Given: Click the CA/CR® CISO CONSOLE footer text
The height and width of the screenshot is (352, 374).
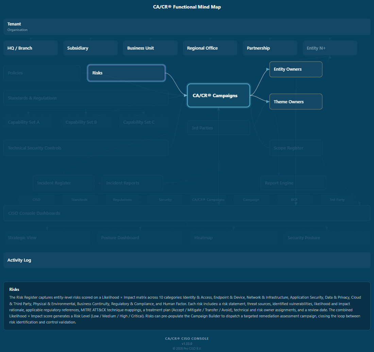Looking at the screenshot, I should (x=187, y=338).
